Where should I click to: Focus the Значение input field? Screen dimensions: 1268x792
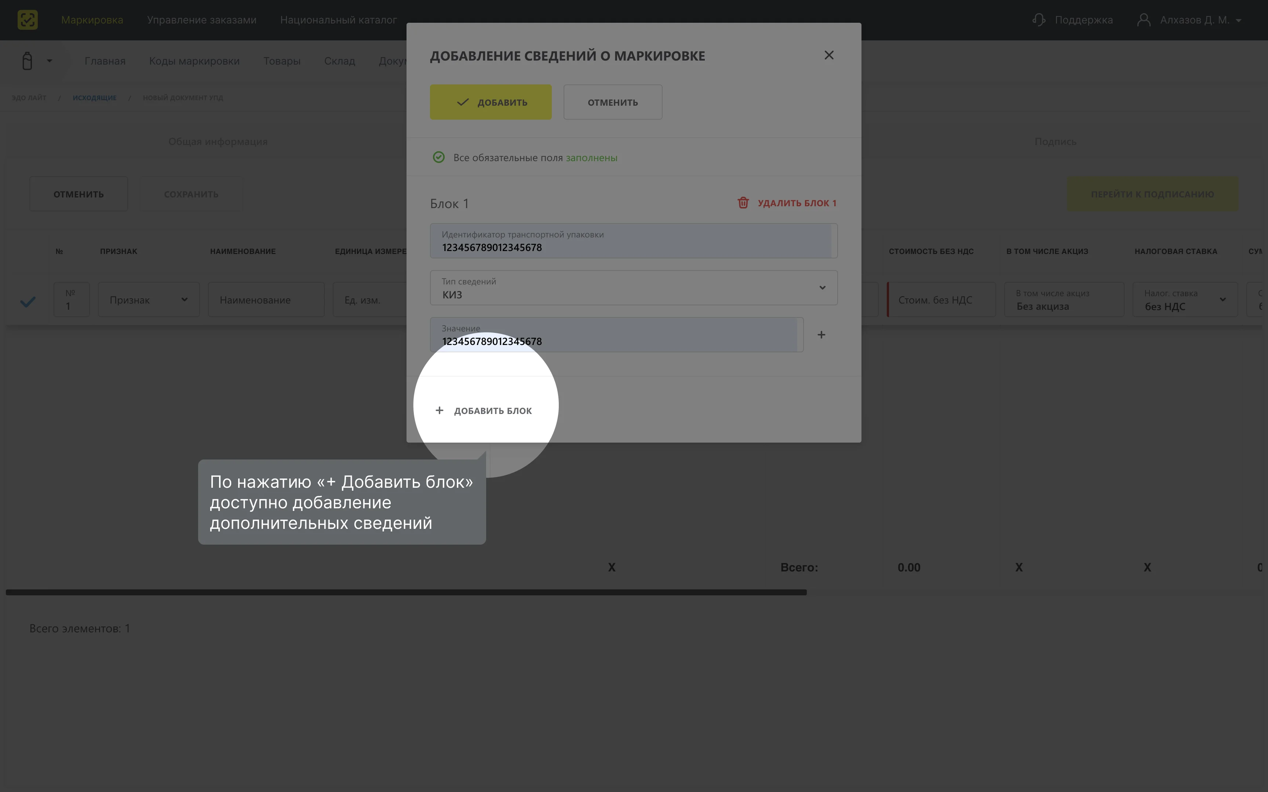pyautogui.click(x=616, y=335)
